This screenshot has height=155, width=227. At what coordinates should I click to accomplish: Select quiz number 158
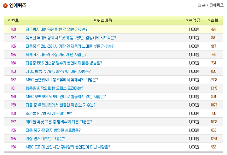[x=14, y=113]
